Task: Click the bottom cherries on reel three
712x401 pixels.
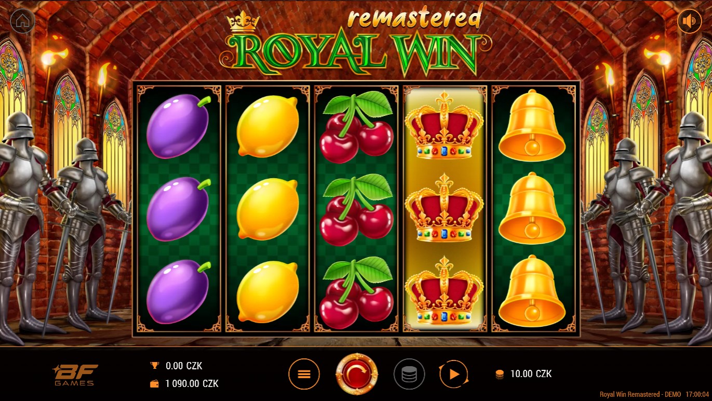Action: [356, 293]
